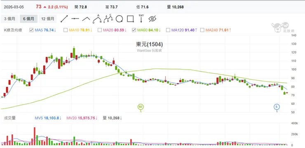Screen dimensions: 305x148
Task: Enable the MA10 moving average checkbox
Action: pos(66,30)
